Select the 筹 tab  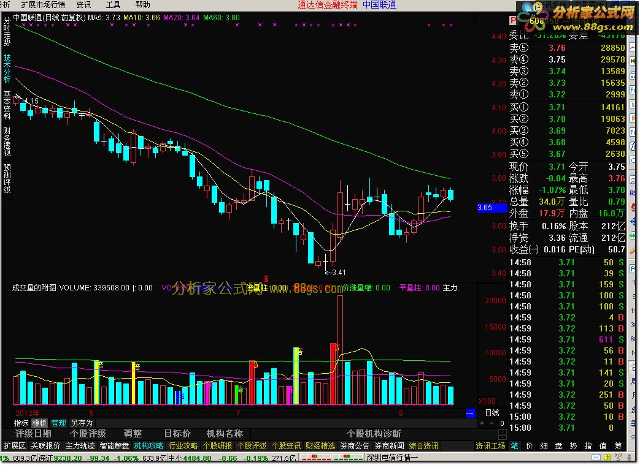pos(618,446)
